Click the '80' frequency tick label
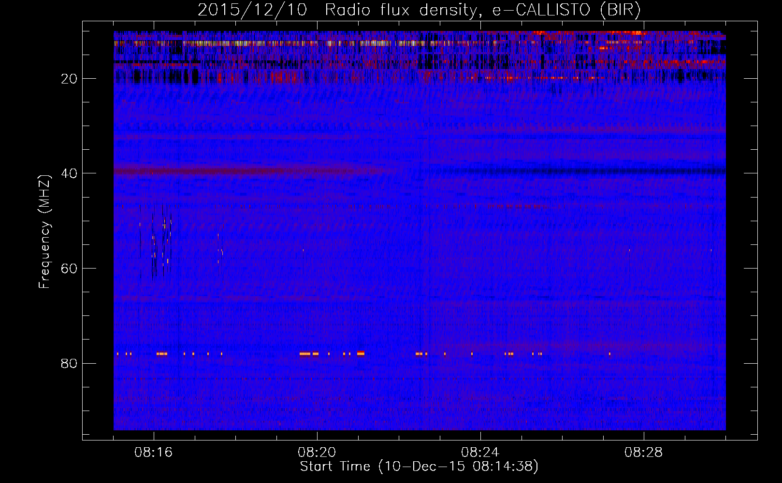 tap(69, 363)
